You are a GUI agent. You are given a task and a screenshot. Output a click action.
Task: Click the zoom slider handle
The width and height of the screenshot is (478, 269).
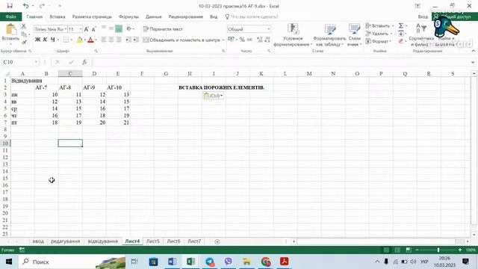(x=438, y=250)
